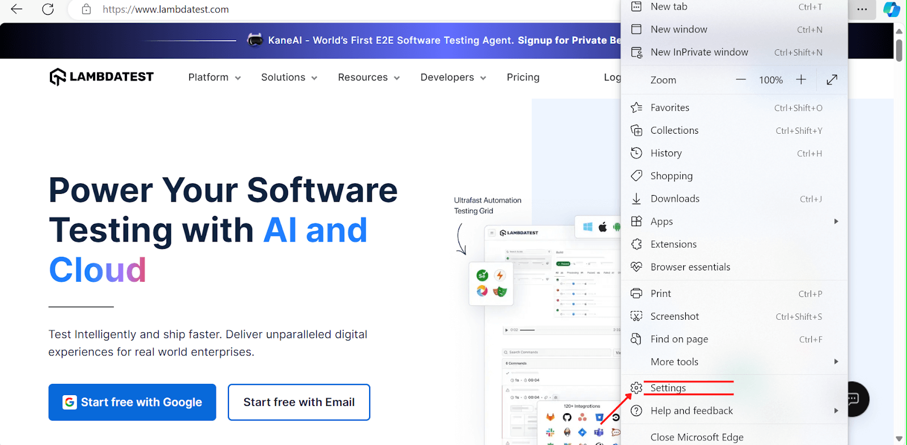Image resolution: width=907 pixels, height=445 pixels.
Task: Click Start free with Email button
Action: pos(299,402)
